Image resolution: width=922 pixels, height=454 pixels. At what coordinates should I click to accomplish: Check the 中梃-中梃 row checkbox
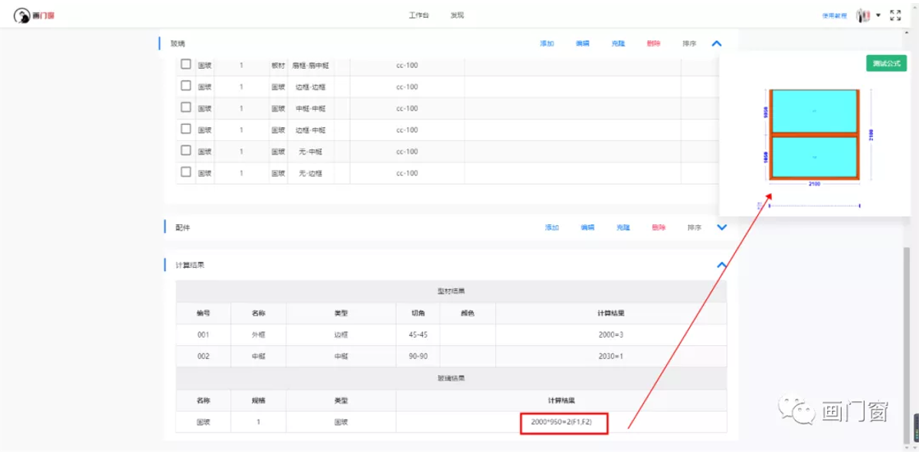pos(185,108)
